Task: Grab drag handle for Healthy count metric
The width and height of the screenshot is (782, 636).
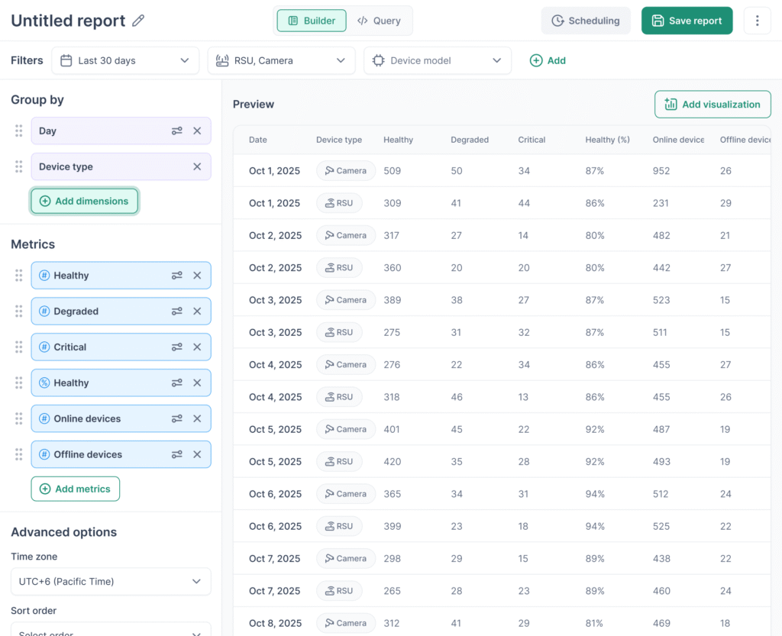Action: [x=19, y=275]
